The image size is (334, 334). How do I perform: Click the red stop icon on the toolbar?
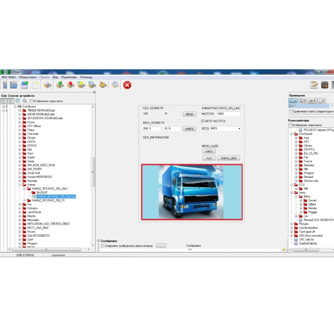click(127, 85)
